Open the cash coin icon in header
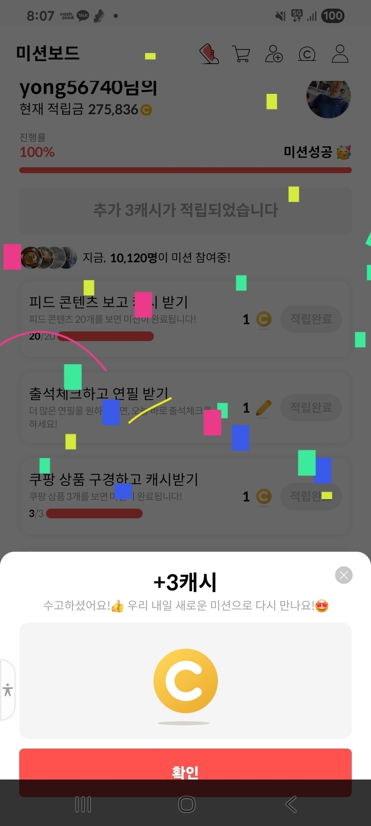The height and width of the screenshot is (826, 371). (x=307, y=54)
